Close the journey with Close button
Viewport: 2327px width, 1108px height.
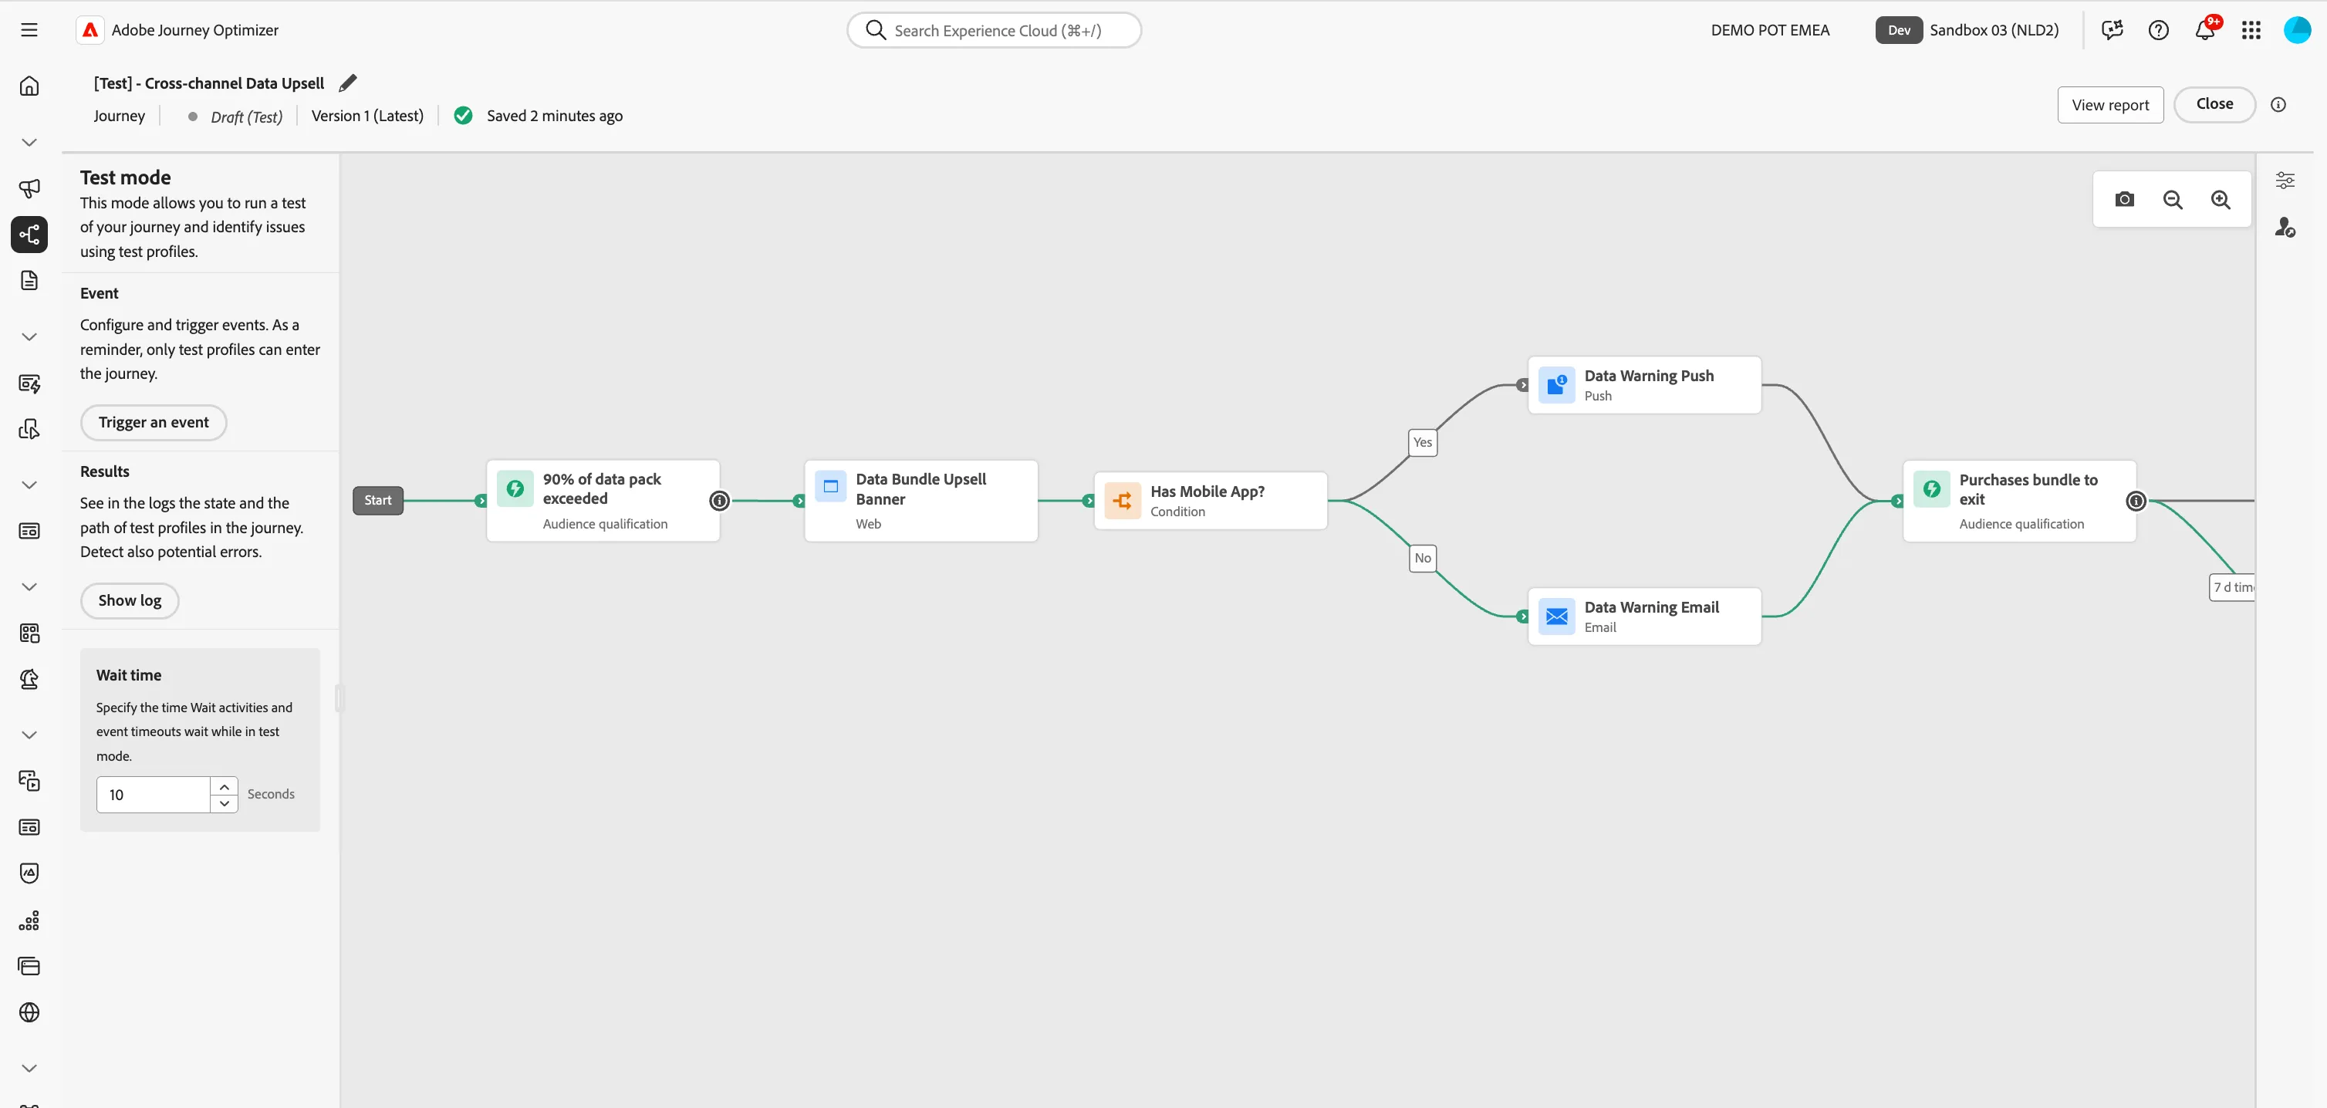(x=2214, y=105)
